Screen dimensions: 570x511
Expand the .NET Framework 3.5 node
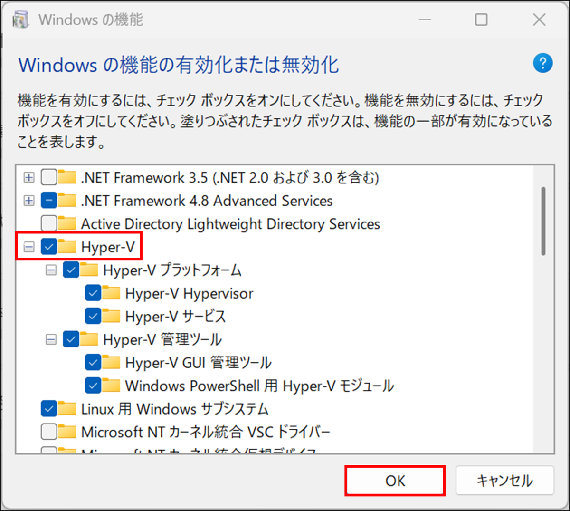click(x=29, y=177)
